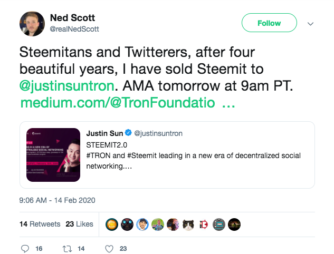
Task: Open the retro TV liker avatar
Action: 219,224
